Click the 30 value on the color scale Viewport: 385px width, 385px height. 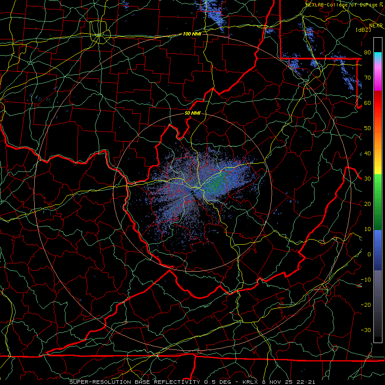click(367, 178)
